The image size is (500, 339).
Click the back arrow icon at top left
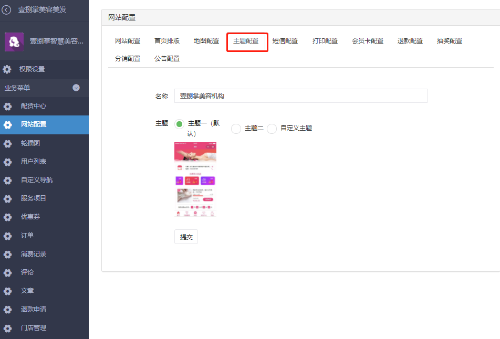(x=6, y=10)
